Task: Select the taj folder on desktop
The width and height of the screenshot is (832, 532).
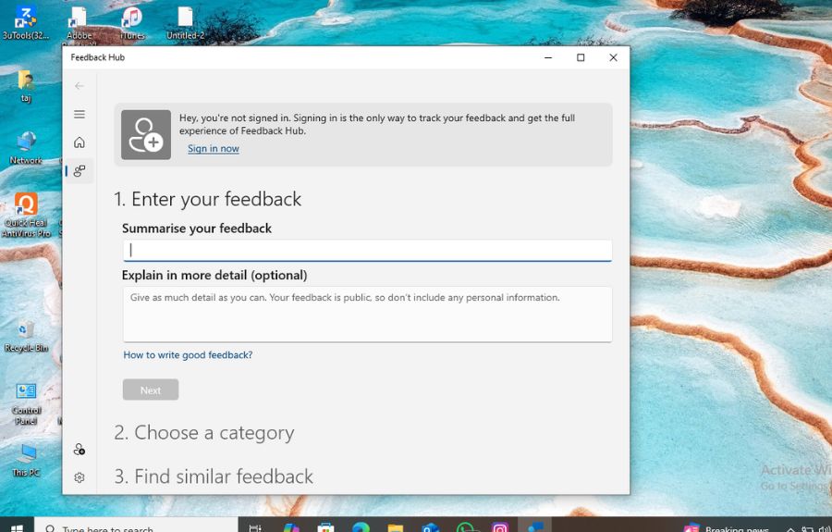Action: [26, 86]
